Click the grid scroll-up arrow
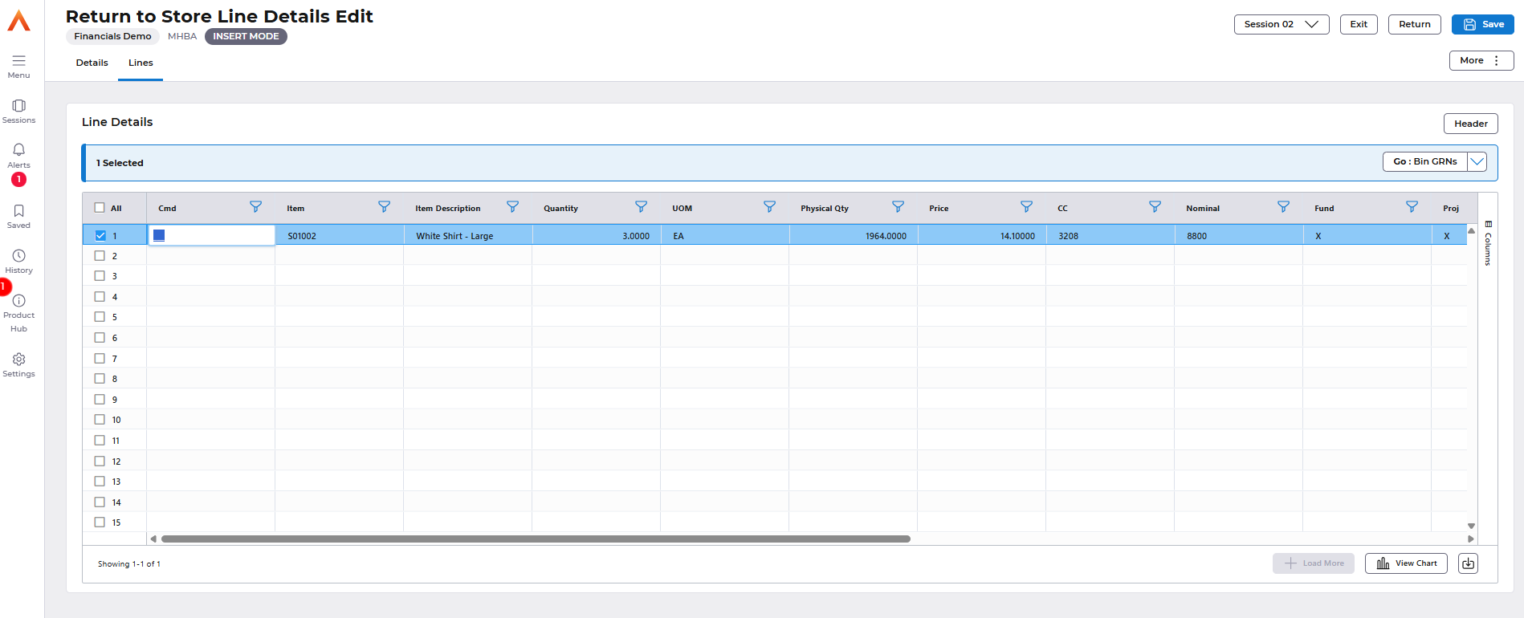This screenshot has height=618, width=1524. coord(1471,230)
